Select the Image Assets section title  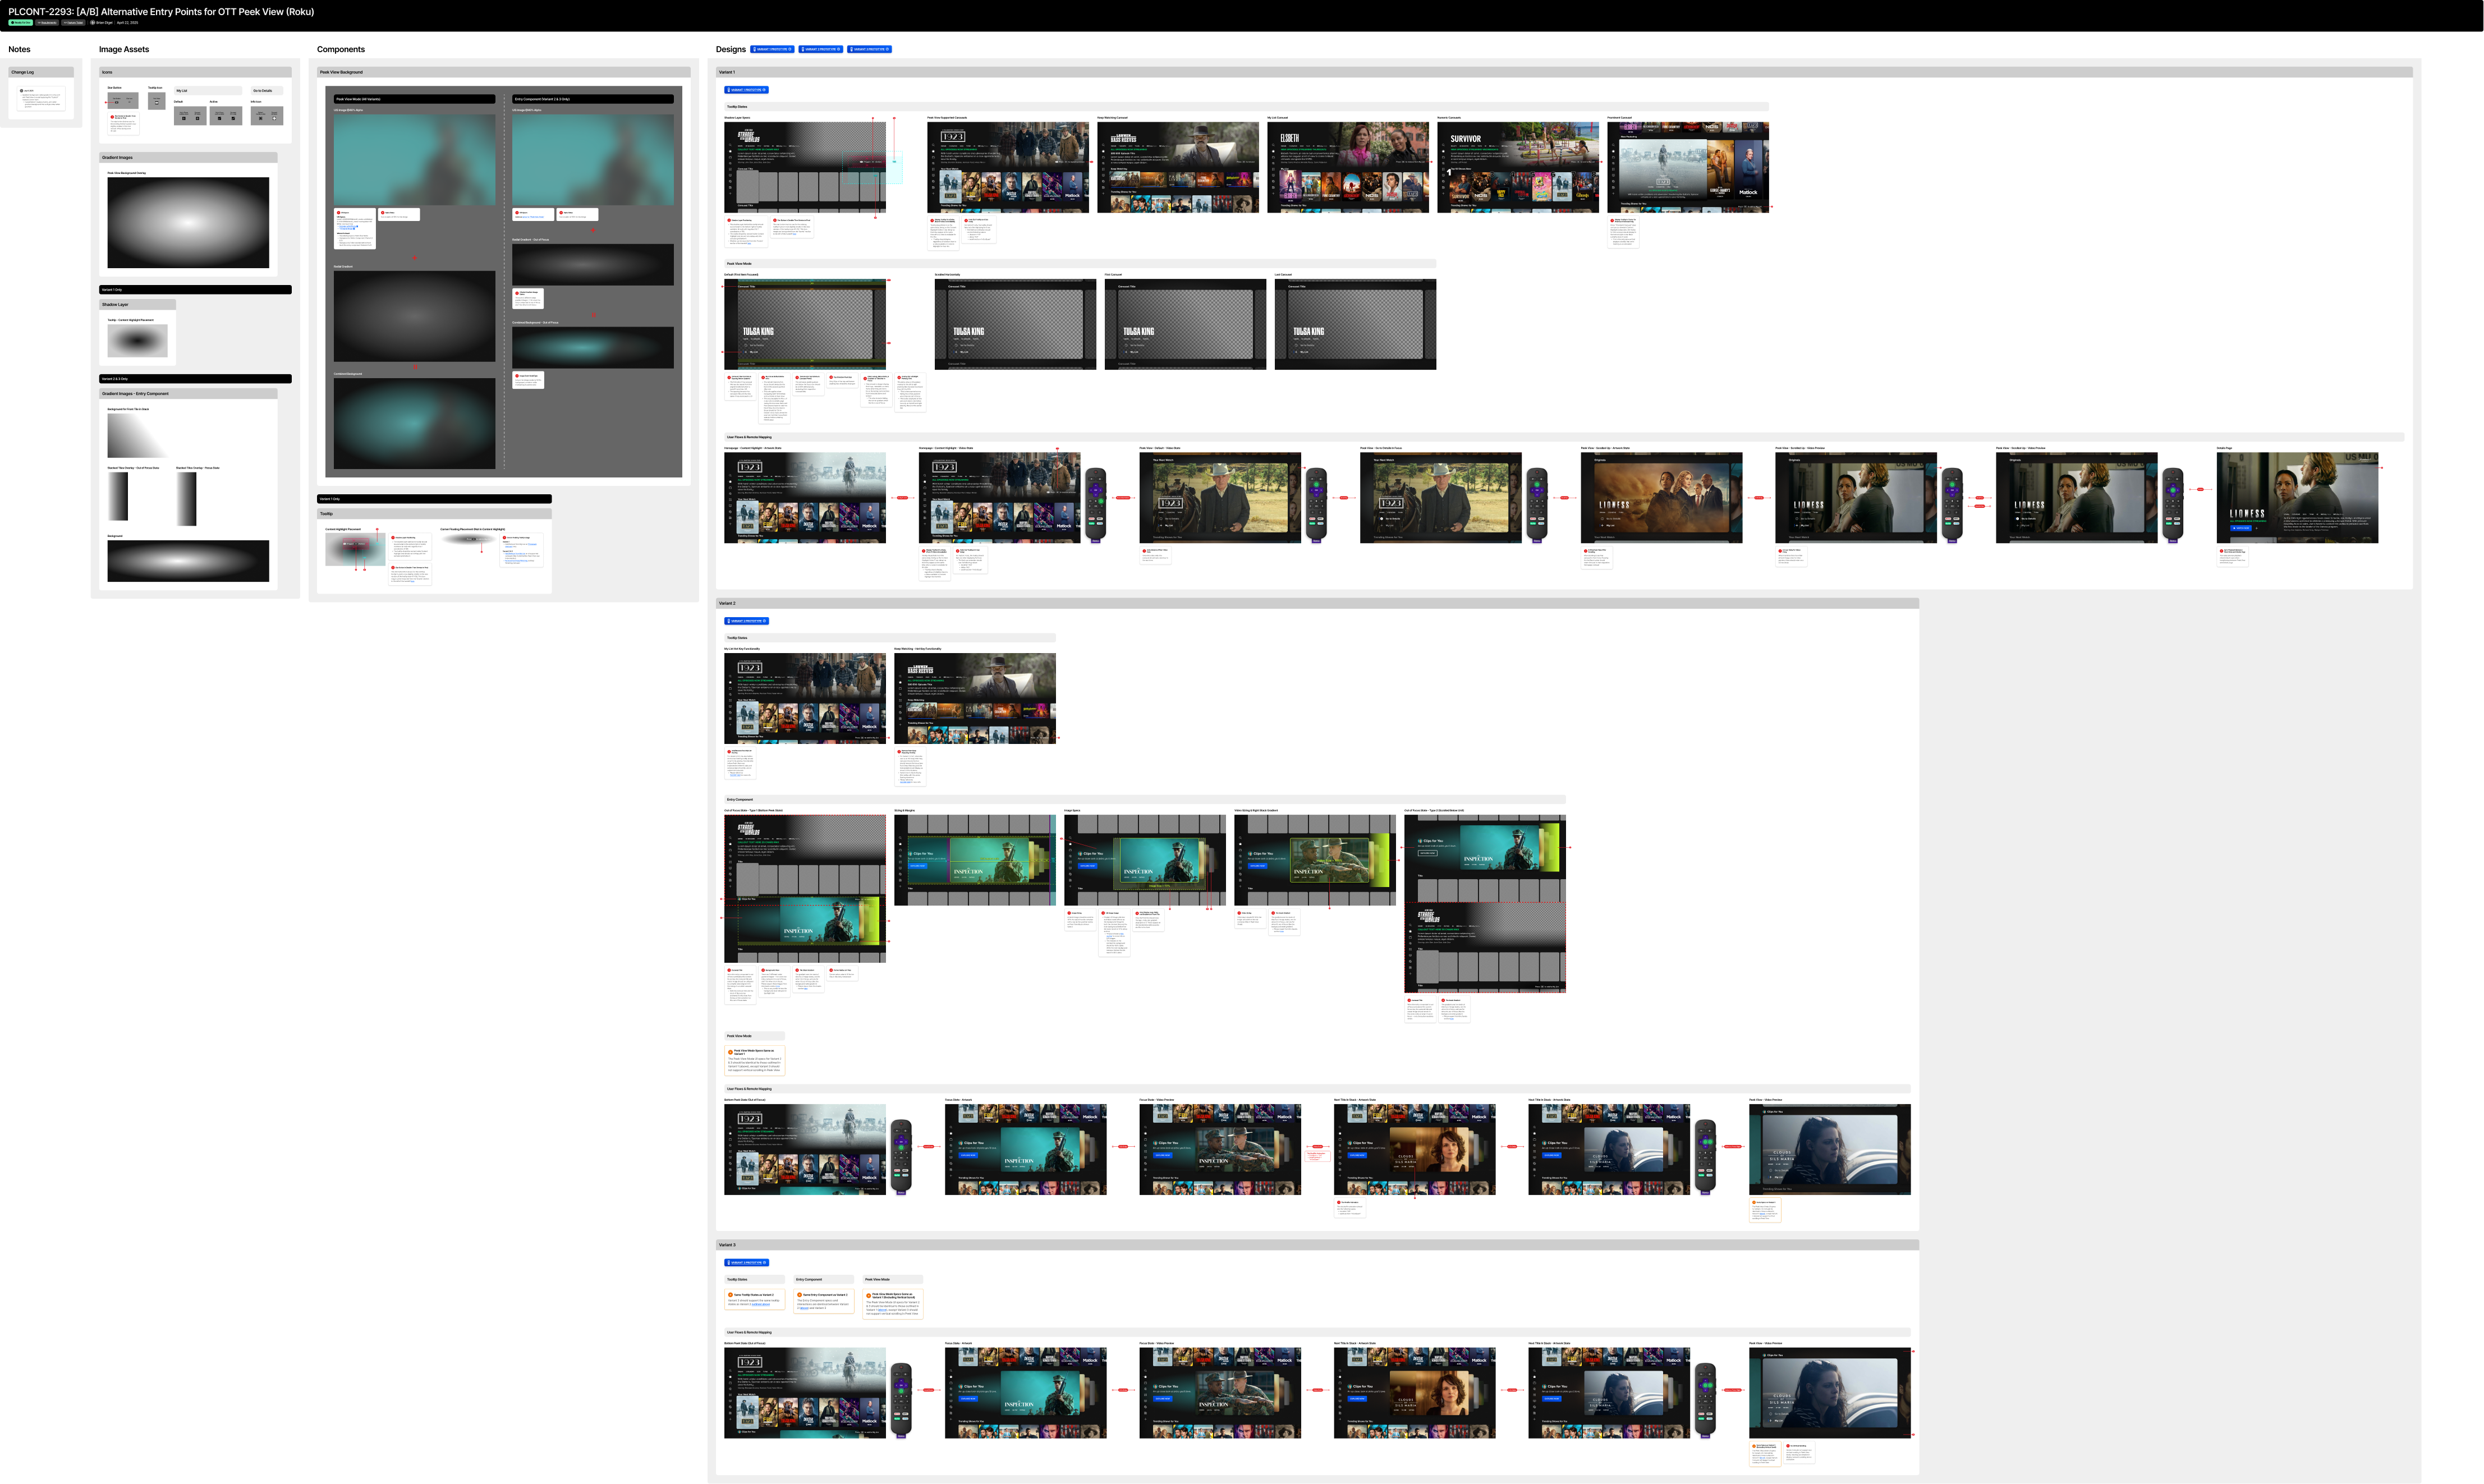tap(124, 49)
